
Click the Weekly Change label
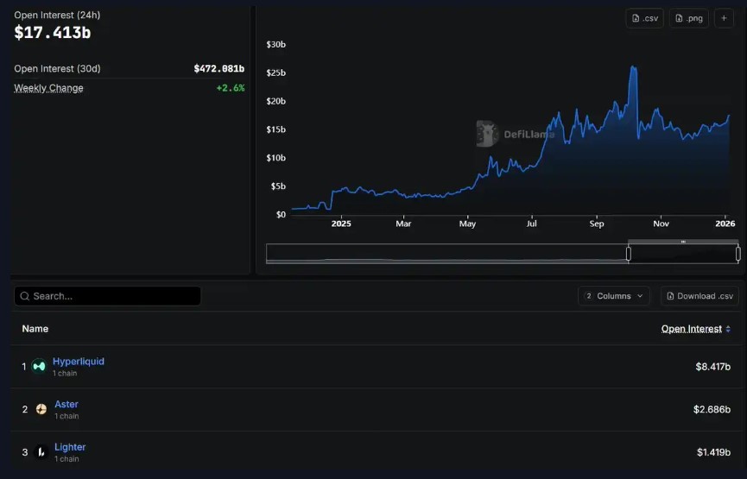(48, 88)
